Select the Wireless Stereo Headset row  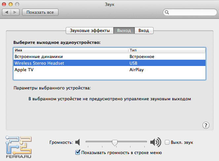110,63
